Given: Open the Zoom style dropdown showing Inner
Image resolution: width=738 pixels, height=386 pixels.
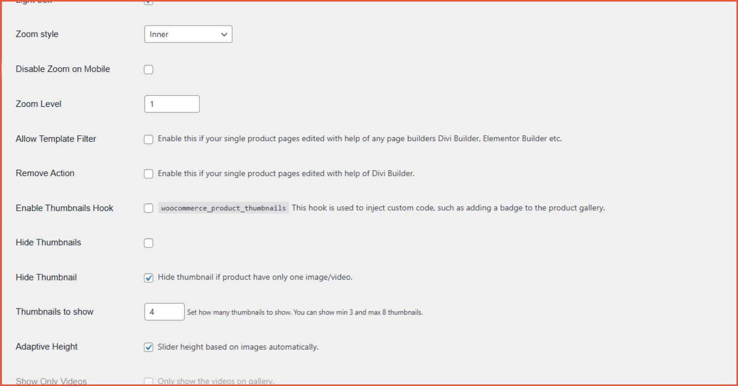Looking at the screenshot, I should 188,34.
